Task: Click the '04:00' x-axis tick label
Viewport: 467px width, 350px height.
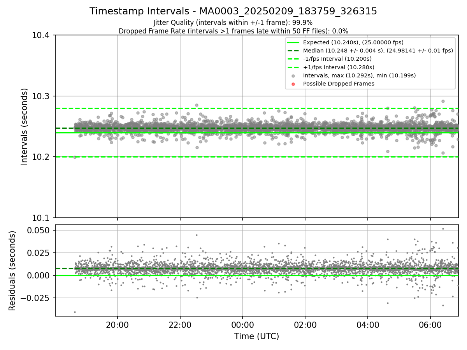Action: point(368,325)
